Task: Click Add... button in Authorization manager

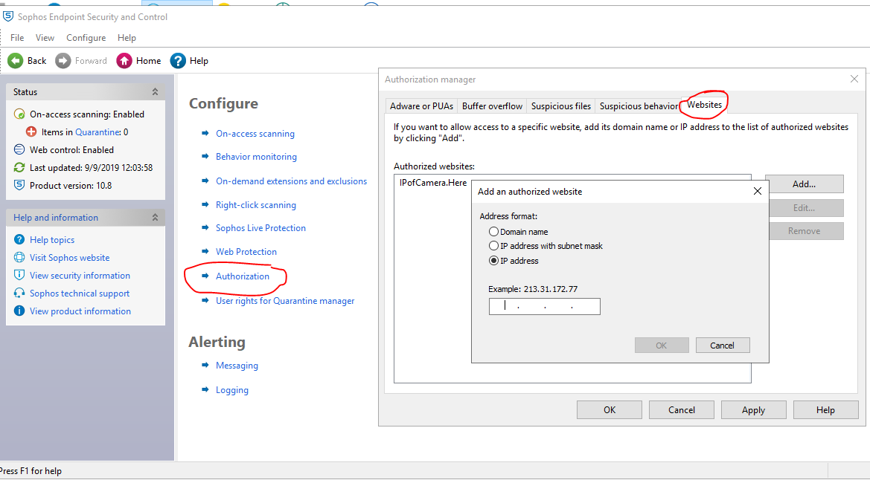Action: [804, 184]
